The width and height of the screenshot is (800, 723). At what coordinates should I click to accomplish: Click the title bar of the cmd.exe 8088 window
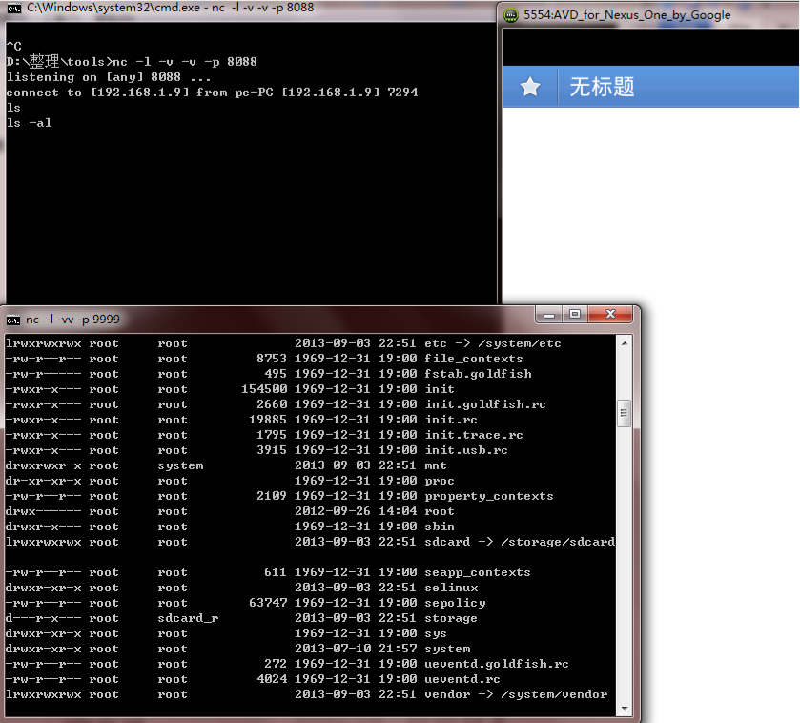click(250, 9)
